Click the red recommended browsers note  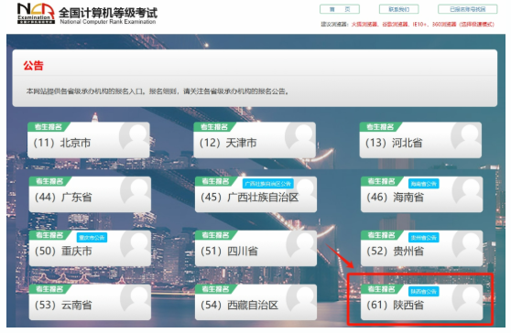click(x=423, y=25)
